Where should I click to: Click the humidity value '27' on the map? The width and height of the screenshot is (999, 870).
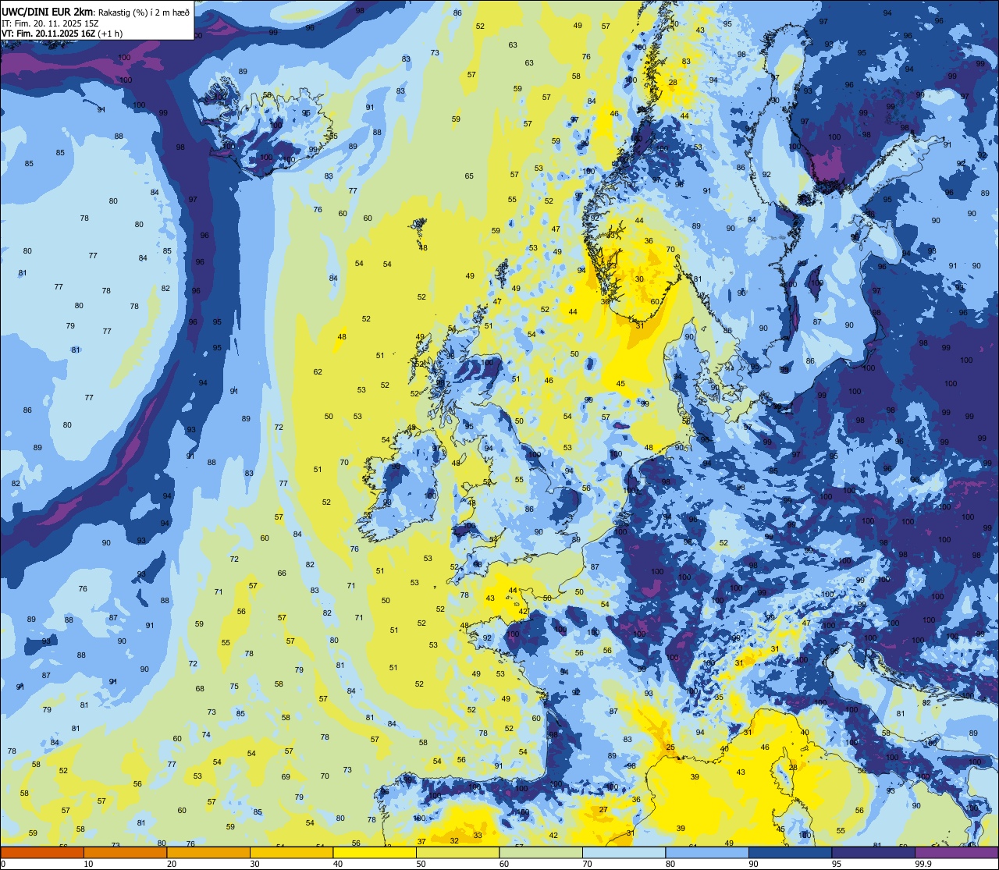[603, 810]
